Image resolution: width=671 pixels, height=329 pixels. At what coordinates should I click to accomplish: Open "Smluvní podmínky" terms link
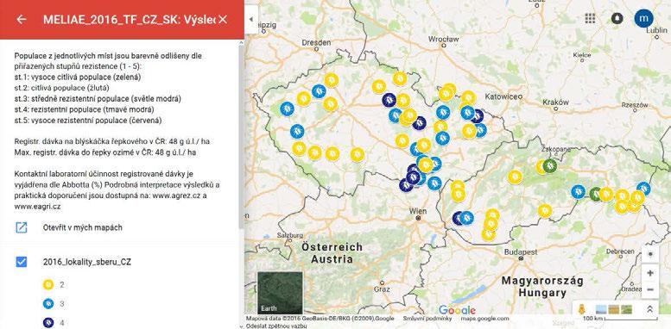(x=427, y=319)
